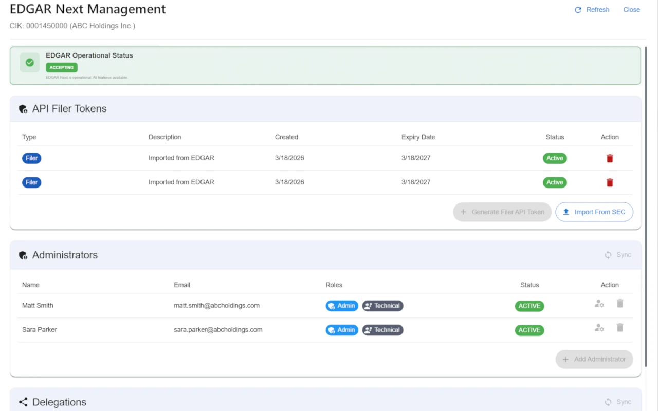The height and width of the screenshot is (411, 658).
Task: Click the CIK 0001450000 subtitle text
Action: click(72, 26)
